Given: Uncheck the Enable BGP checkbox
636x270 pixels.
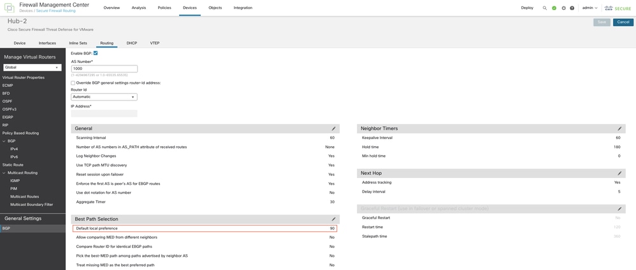Looking at the screenshot, I should (96, 53).
